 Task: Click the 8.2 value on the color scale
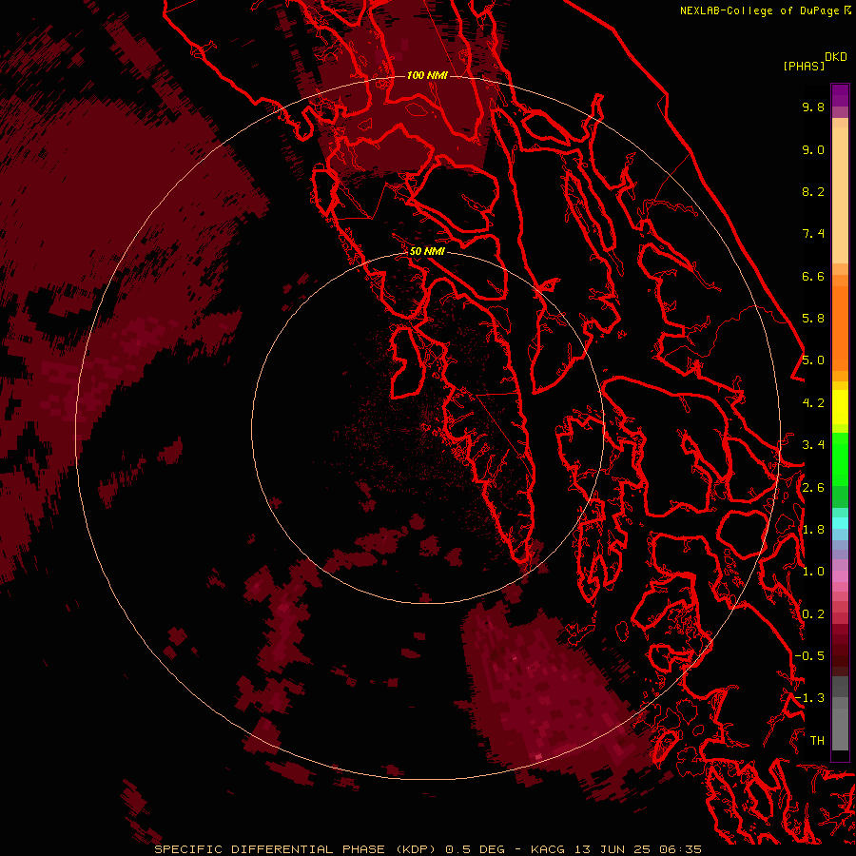pyautogui.click(x=813, y=191)
